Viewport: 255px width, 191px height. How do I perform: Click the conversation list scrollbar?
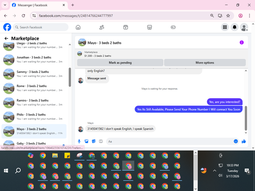tap(70, 77)
